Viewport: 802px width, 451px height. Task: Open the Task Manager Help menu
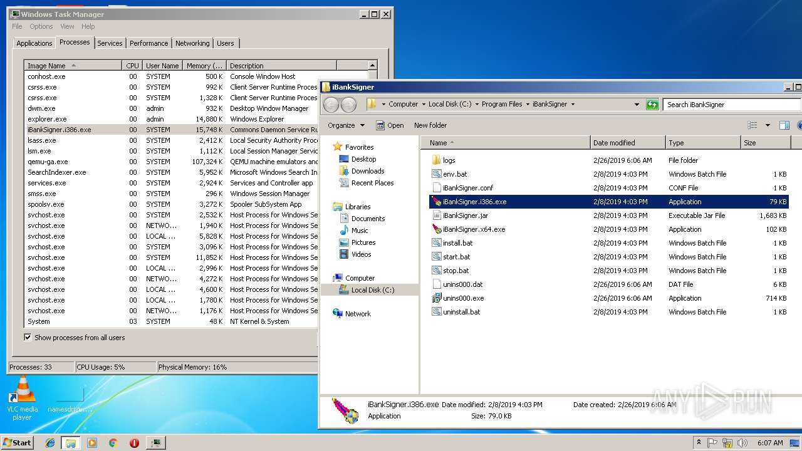click(x=88, y=26)
